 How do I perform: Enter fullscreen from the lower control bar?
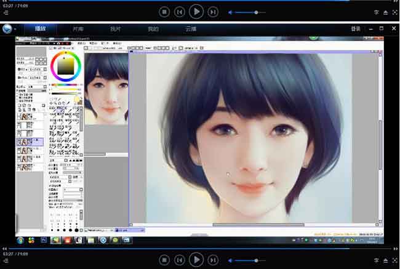pyautogui.click(x=395, y=260)
